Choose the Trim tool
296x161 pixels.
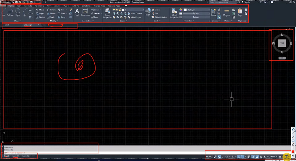click(x=61, y=10)
